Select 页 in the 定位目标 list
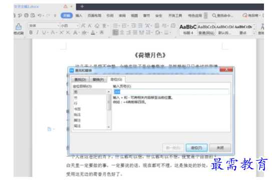 pos(90,92)
